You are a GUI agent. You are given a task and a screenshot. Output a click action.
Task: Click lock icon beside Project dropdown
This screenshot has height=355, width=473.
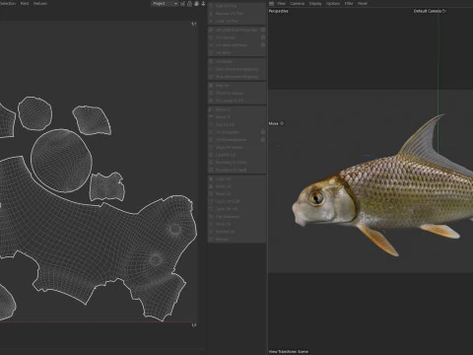click(189, 4)
